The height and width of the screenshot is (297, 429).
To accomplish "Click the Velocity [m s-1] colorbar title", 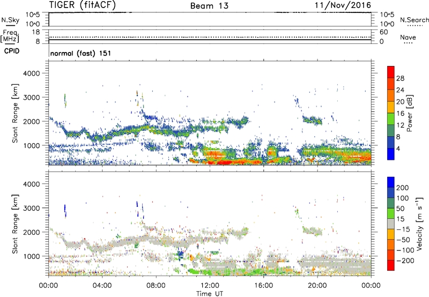I will (419, 224).
